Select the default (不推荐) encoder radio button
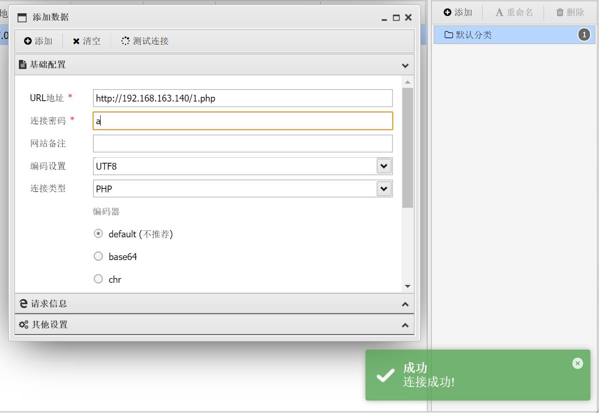 pyautogui.click(x=99, y=233)
